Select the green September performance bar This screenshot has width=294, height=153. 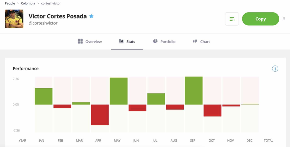[x=194, y=91]
